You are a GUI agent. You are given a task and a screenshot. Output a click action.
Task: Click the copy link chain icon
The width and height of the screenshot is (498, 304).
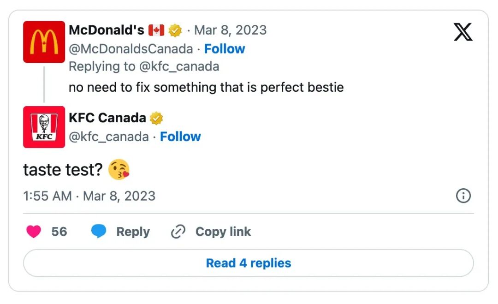pos(178,232)
